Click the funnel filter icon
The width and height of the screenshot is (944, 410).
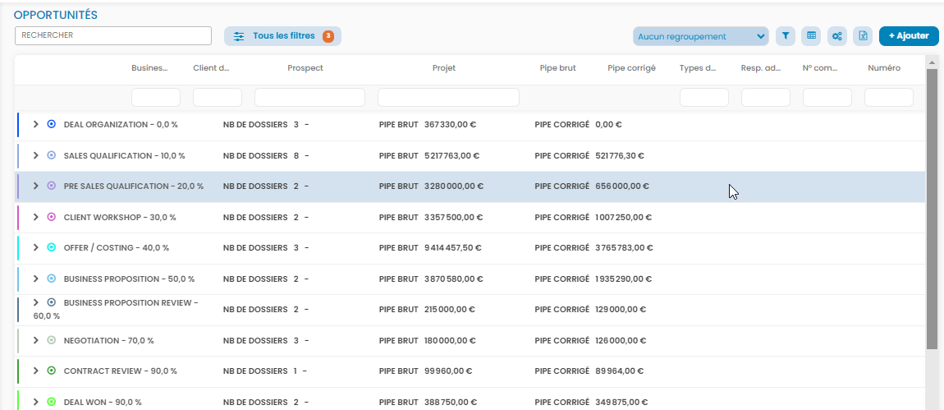coord(786,36)
